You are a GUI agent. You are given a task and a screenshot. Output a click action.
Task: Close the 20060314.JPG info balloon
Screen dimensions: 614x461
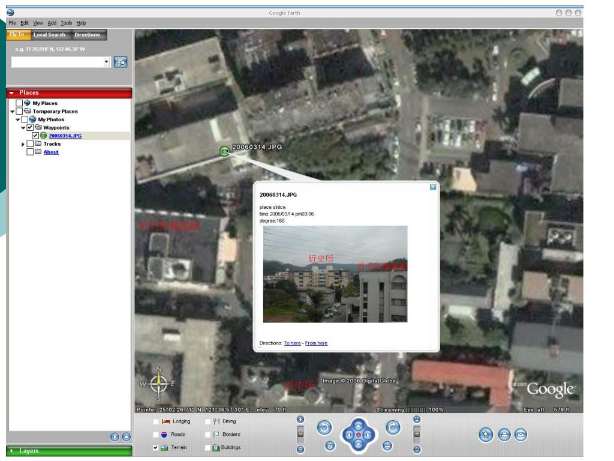tap(433, 187)
